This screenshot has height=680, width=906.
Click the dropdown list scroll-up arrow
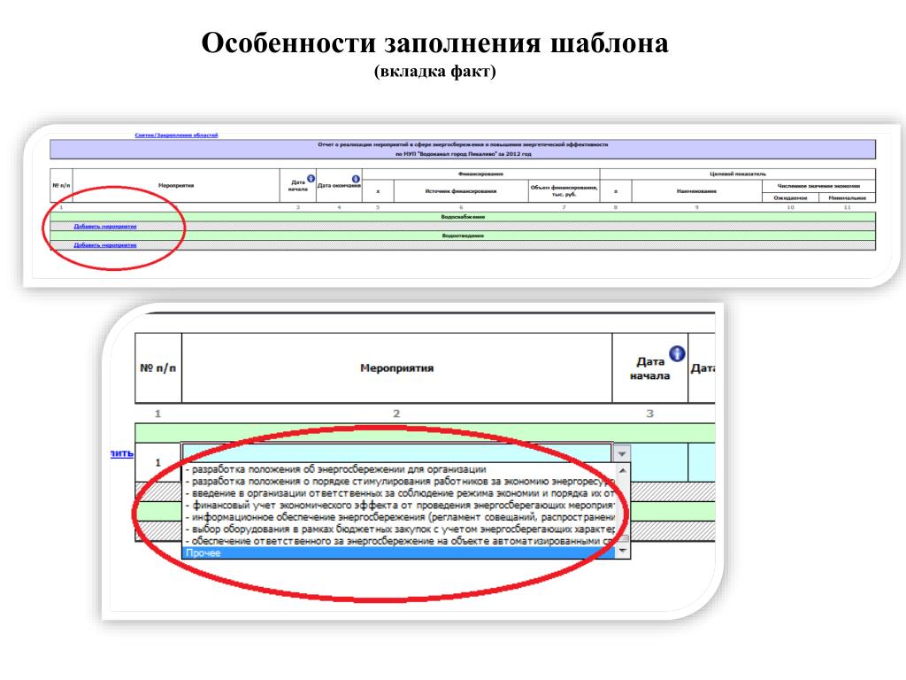coord(623,471)
